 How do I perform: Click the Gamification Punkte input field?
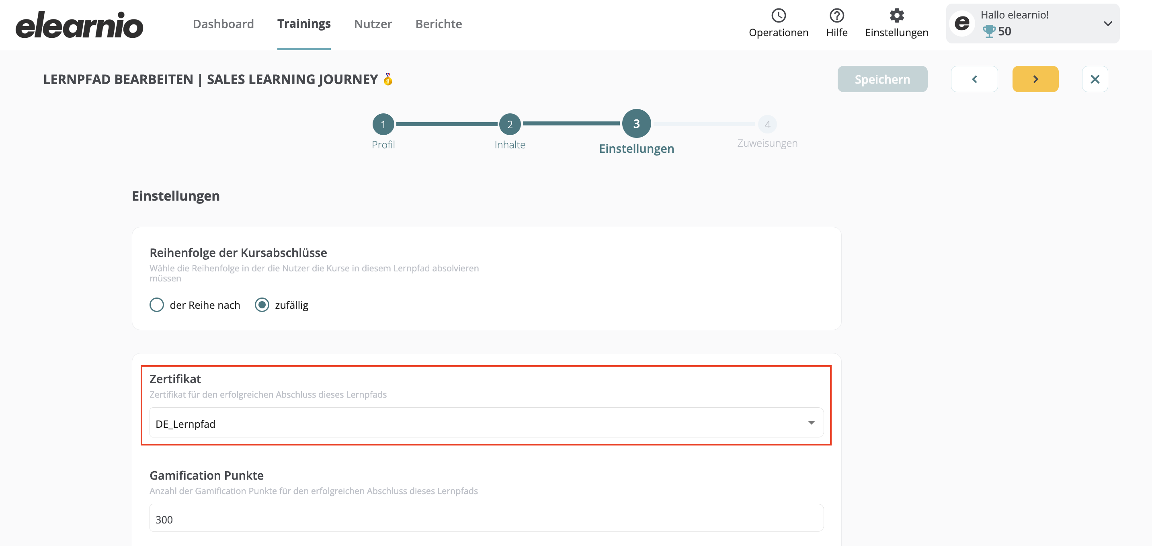tap(486, 518)
